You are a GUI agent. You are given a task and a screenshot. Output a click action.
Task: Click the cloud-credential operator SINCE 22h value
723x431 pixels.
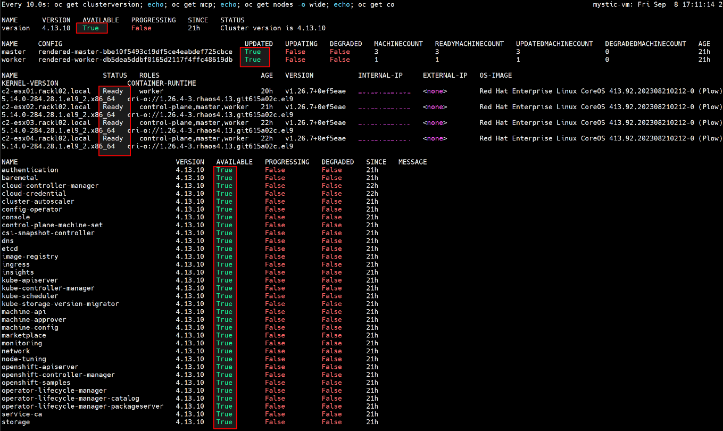click(x=372, y=194)
